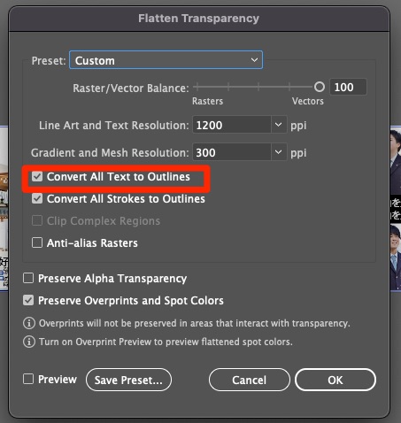Expand Gradient and Mesh Resolution dropdown arrow
Image resolution: width=401 pixels, height=423 pixels.
point(279,152)
